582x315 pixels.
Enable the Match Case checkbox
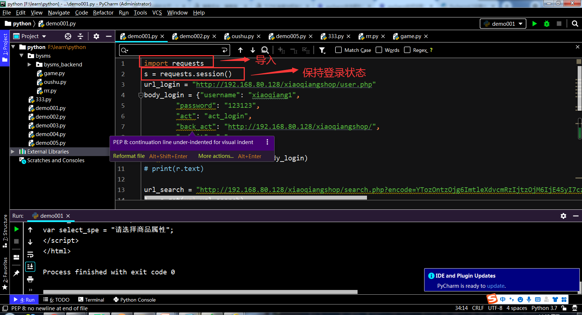338,50
